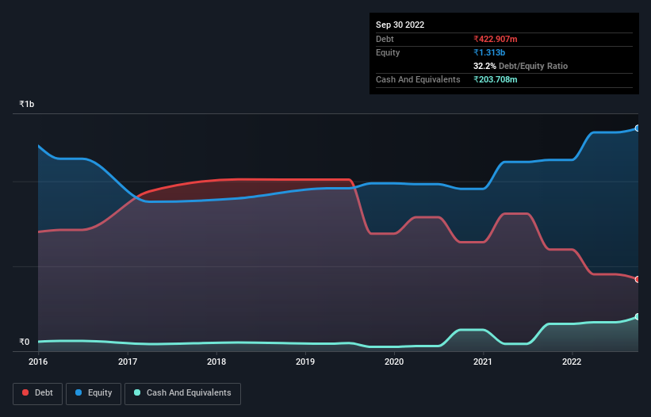
Task: Select the Debt endpoint marker on the red line
Action: coord(638,279)
